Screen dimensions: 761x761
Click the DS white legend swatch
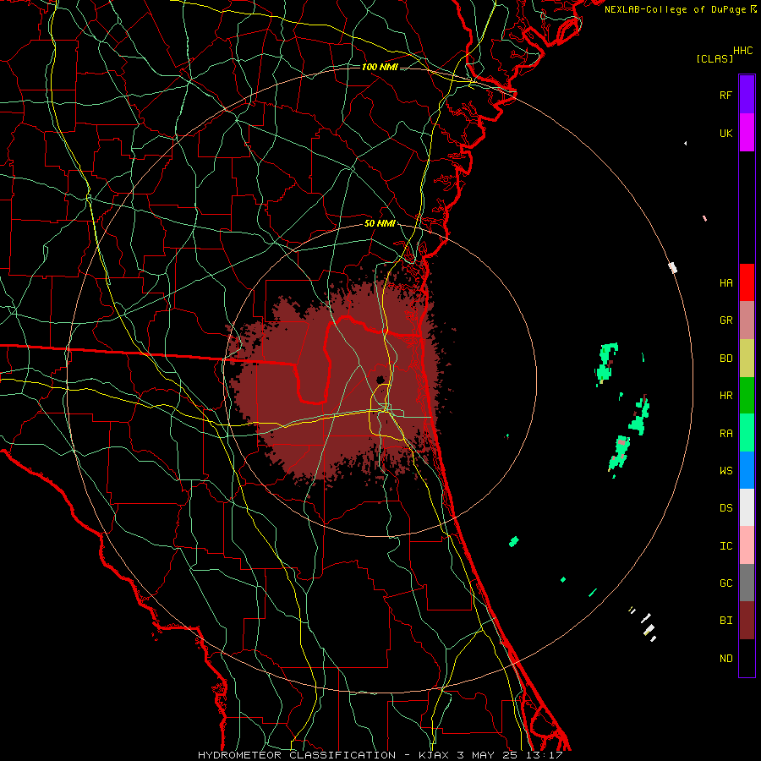[x=747, y=507]
